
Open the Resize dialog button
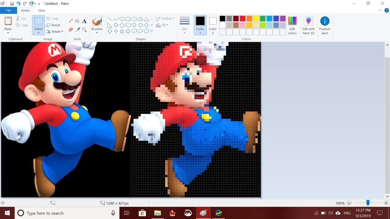[x=53, y=25]
